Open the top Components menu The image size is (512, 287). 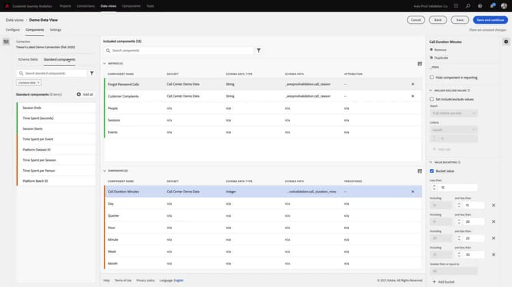tap(131, 6)
